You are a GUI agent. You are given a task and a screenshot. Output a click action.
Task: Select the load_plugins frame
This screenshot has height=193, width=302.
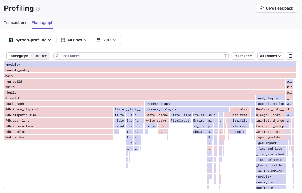pos(270,98)
